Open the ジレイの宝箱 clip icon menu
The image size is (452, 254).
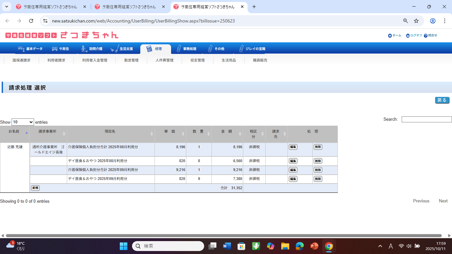[x=241, y=49]
